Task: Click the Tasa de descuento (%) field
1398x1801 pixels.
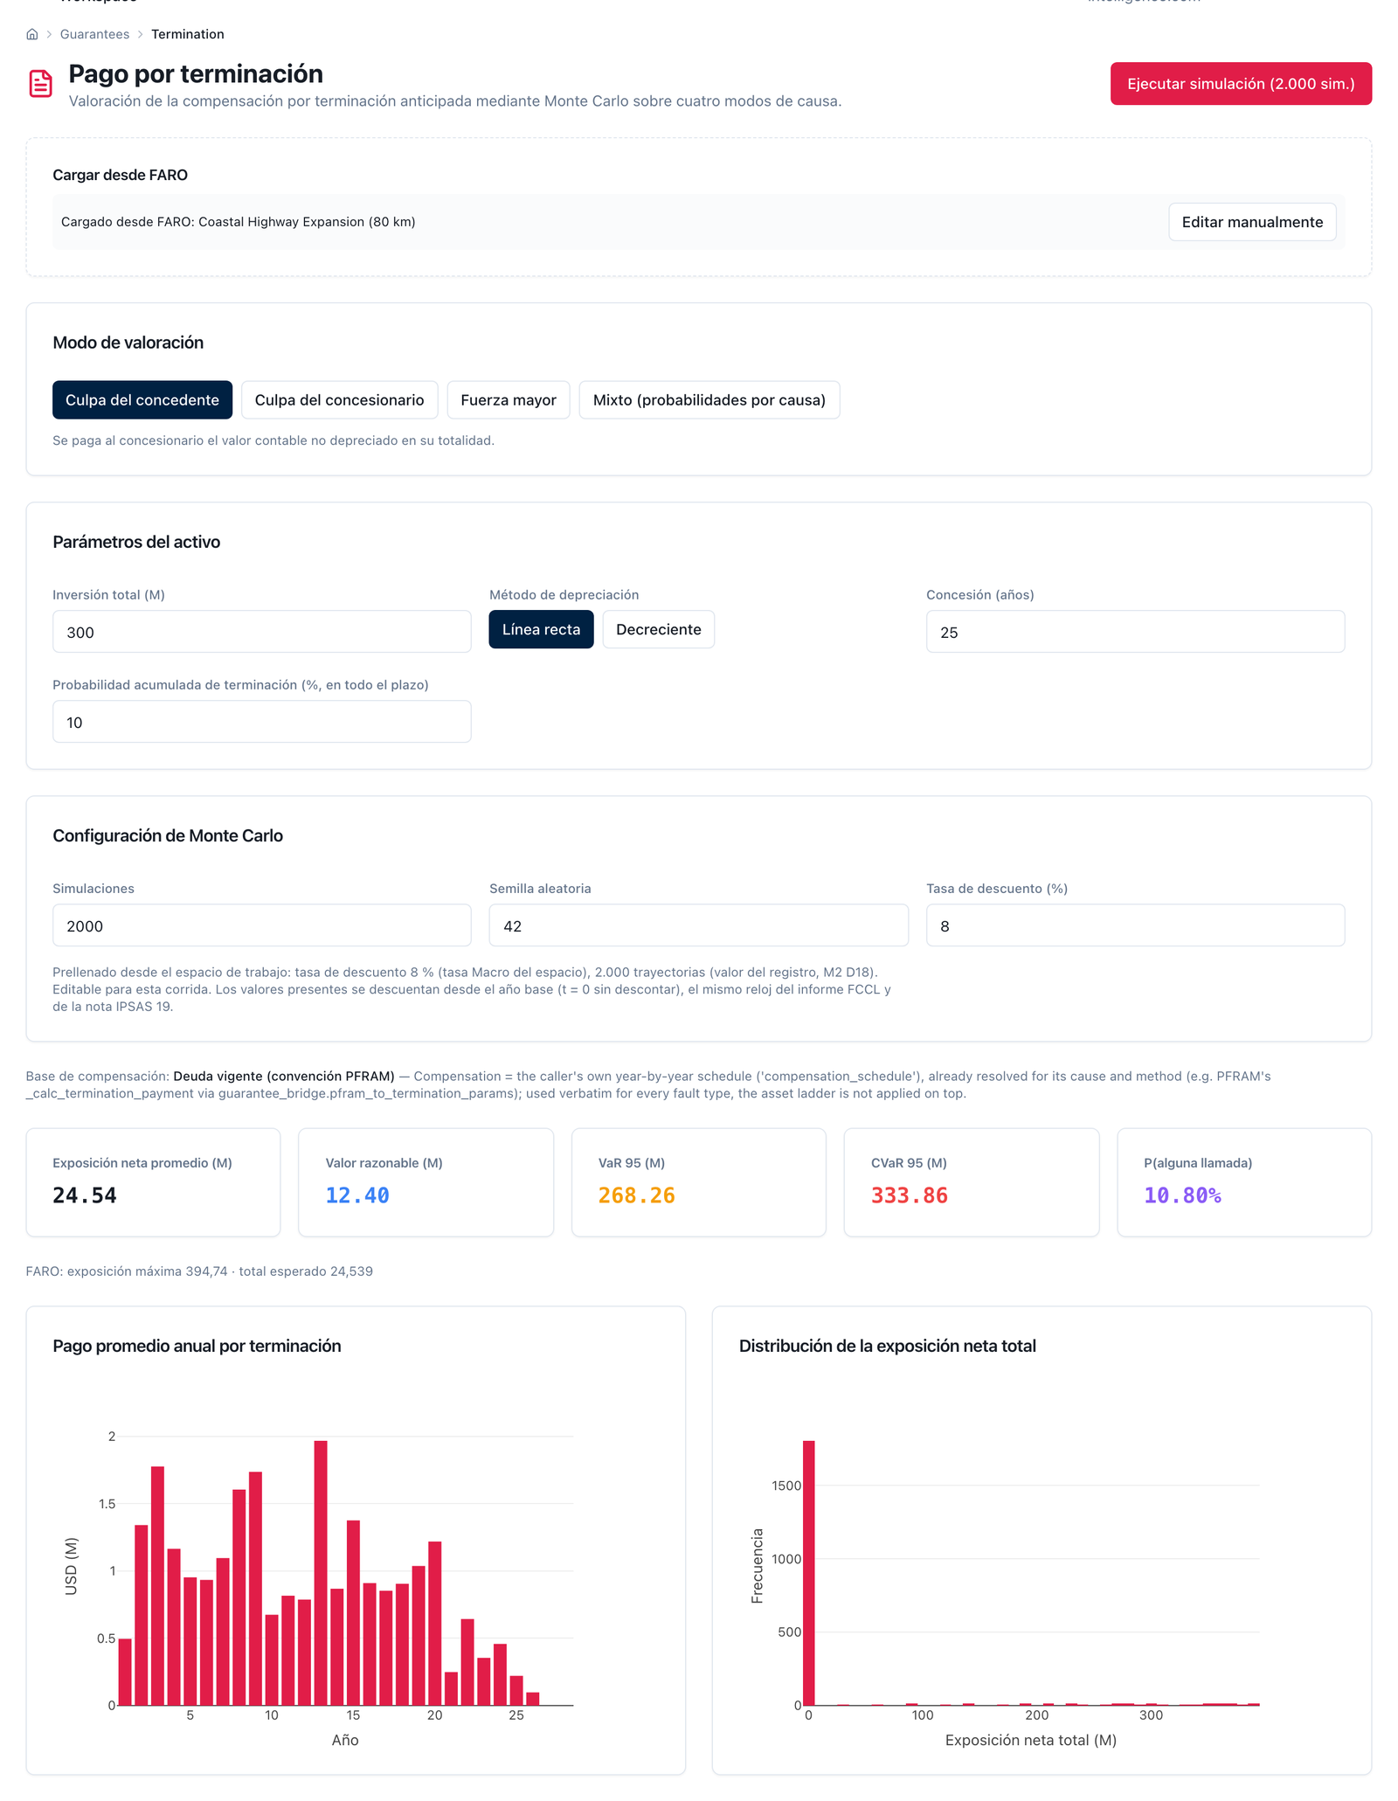Action: [1136, 925]
